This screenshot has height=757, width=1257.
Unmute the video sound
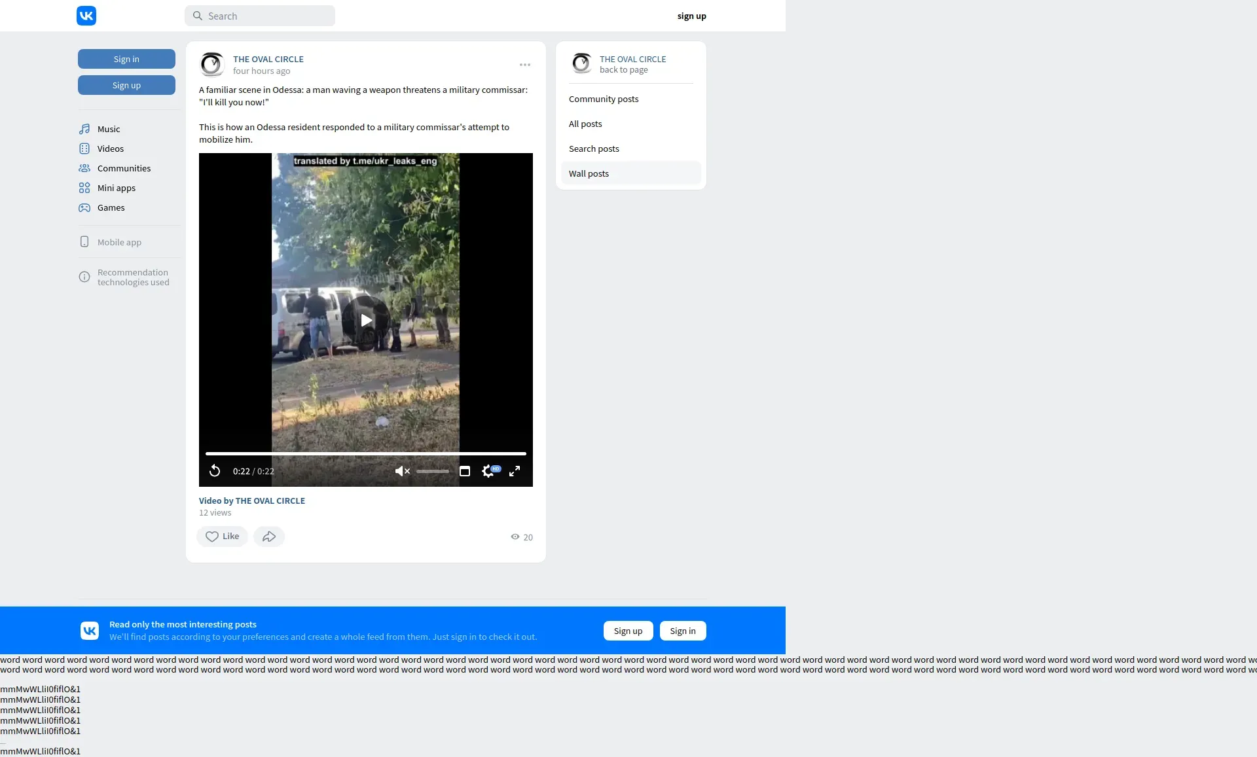pos(402,471)
